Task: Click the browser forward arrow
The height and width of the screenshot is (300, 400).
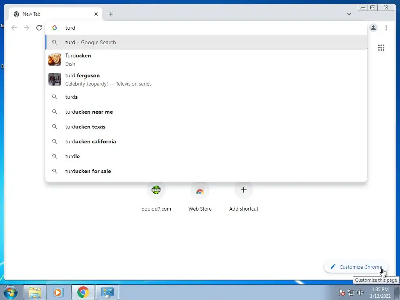Action: (27, 28)
